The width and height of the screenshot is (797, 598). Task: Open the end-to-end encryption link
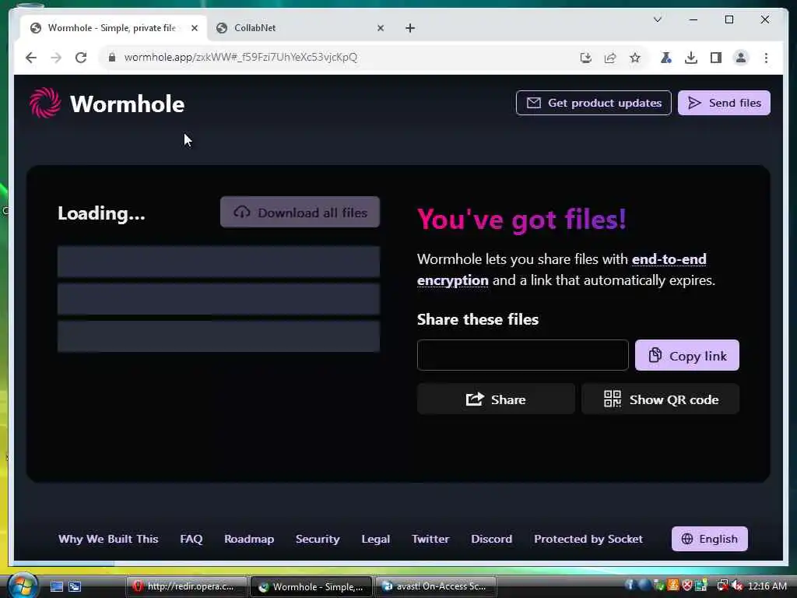[x=669, y=259]
